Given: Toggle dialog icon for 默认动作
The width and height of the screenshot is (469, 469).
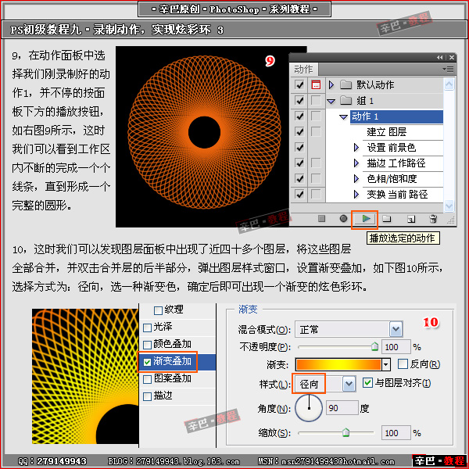Looking at the screenshot, I should (316, 85).
